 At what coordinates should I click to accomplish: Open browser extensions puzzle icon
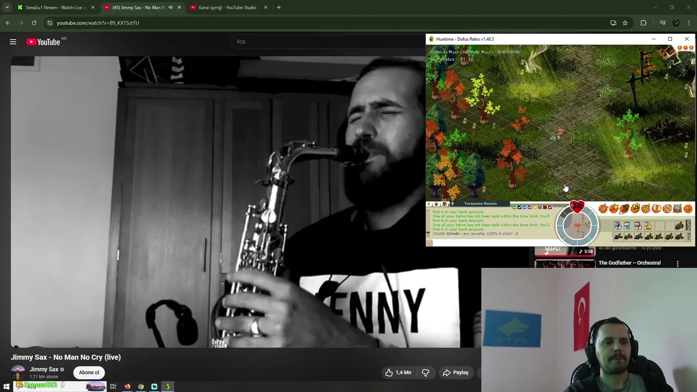[644, 23]
